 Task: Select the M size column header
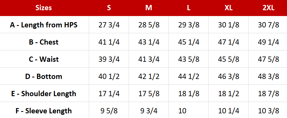(149, 8)
